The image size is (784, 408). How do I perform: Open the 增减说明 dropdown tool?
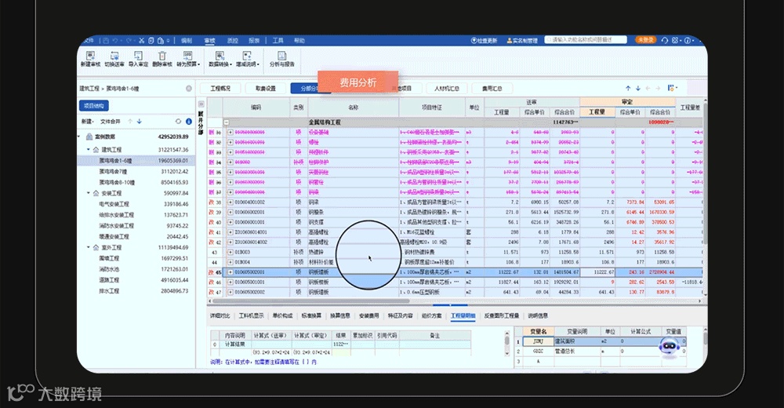coord(248,59)
